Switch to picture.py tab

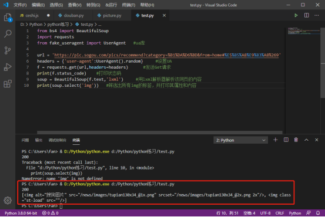112,15
